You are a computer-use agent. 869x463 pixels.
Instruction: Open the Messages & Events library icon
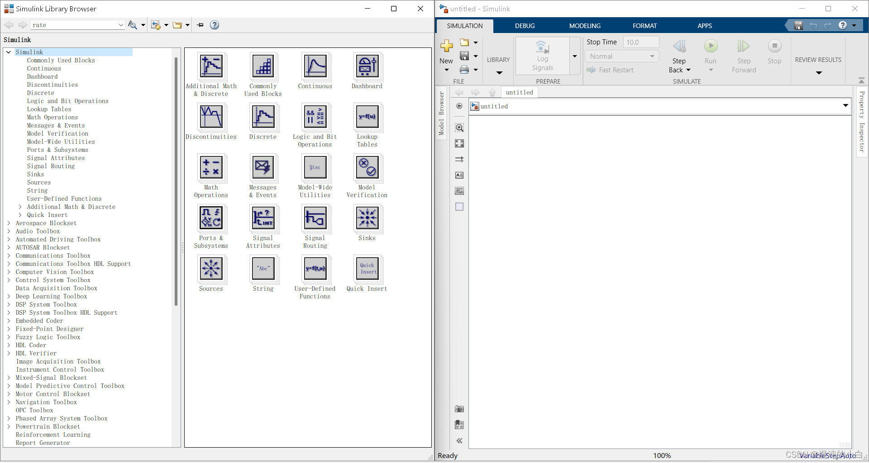[x=263, y=168]
